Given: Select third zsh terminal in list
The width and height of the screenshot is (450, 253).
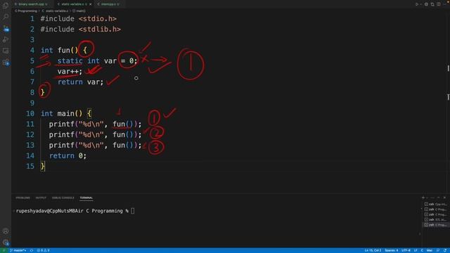Looking at the screenshot, I should pyautogui.click(x=436, y=214).
